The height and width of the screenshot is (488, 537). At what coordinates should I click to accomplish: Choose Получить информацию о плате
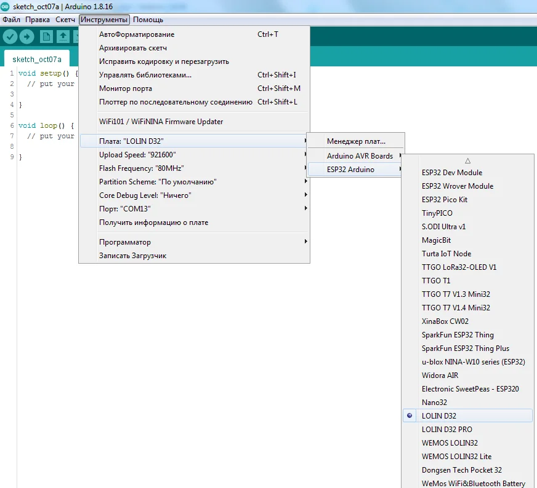pos(194,222)
